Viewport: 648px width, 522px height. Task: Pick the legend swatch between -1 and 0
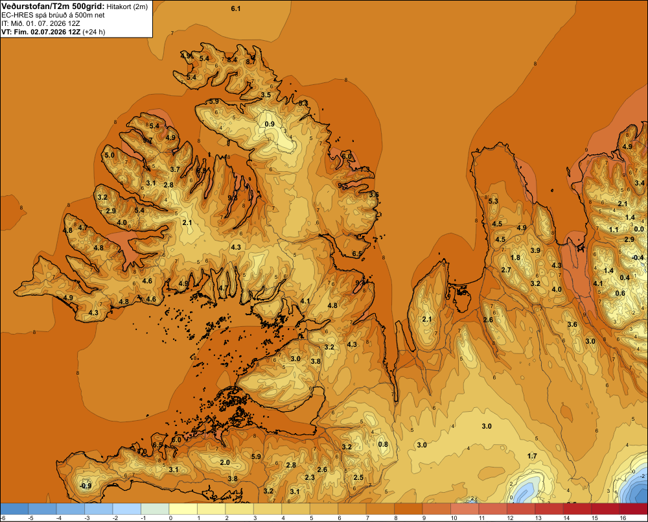click(156, 509)
